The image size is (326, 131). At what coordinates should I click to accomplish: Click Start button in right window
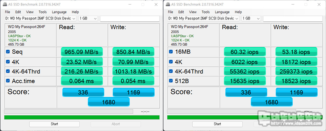point(217,124)
